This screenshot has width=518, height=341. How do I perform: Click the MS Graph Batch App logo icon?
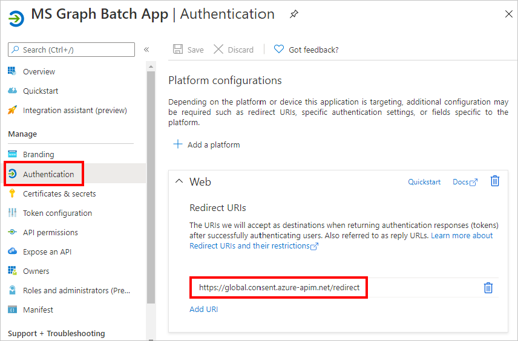click(x=16, y=19)
